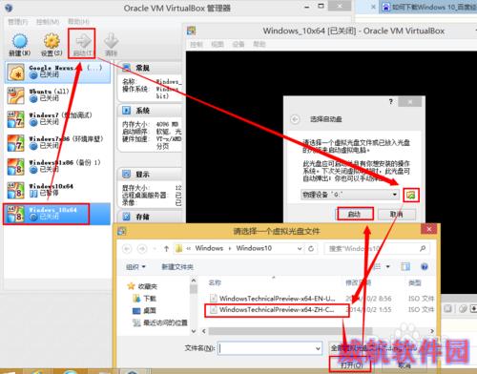Viewport: 477px width, 374px height.
Task: Select the paused Windows10x64 virtual machine
Action: pos(57,190)
